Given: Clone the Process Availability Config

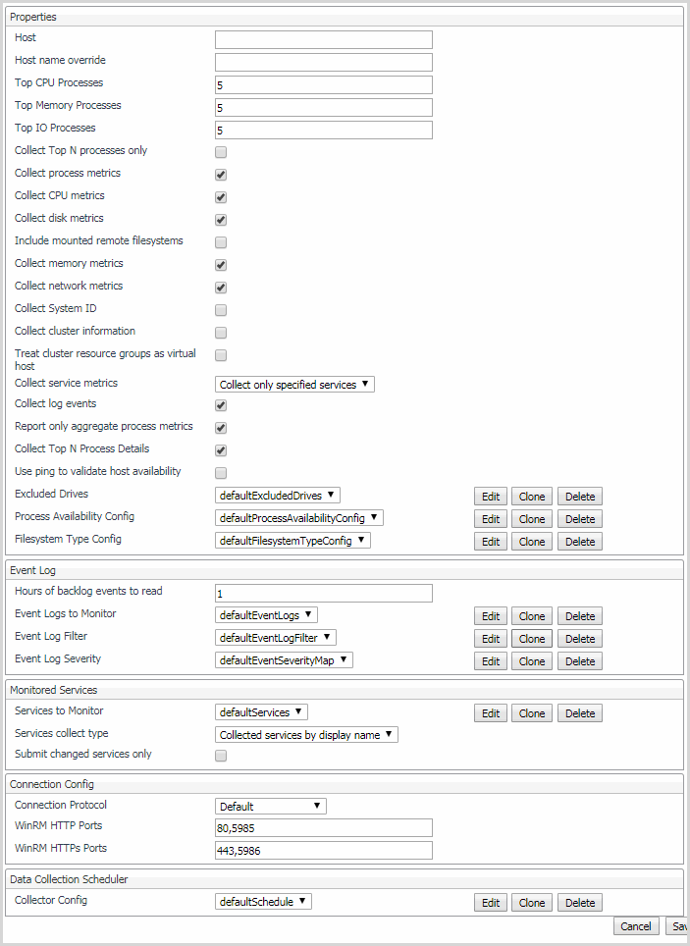Looking at the screenshot, I should (532, 519).
